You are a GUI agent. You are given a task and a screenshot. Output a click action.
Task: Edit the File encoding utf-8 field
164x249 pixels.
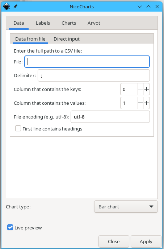tap(110, 117)
